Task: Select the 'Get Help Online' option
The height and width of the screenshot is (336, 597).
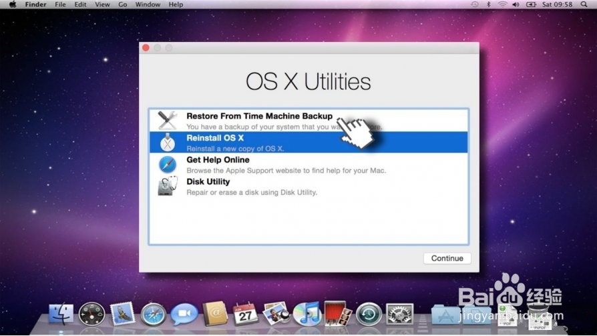Action: pyautogui.click(x=218, y=159)
